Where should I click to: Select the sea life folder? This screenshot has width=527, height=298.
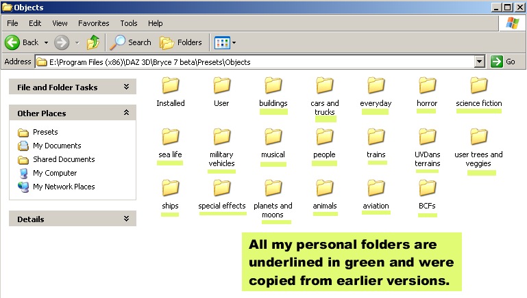(x=170, y=137)
